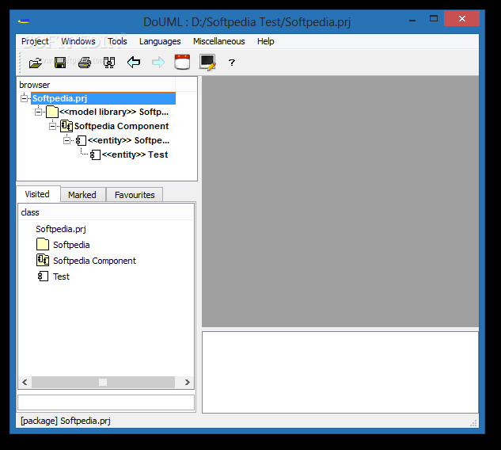The height and width of the screenshot is (450, 501).
Task: Click Test entry text in Visited list
Action: pos(61,276)
